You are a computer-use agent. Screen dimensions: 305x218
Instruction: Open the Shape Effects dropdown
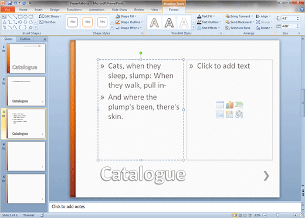pos(128,28)
